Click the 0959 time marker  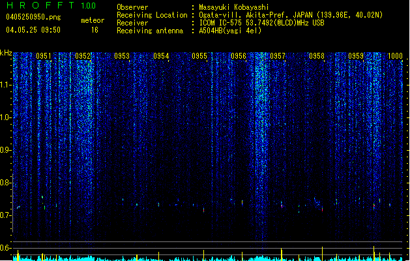point(356,56)
